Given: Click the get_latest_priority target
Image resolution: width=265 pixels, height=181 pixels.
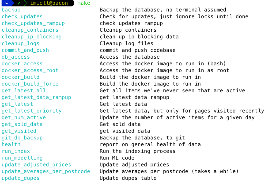Looking at the screenshot, I should (x=32, y=111).
